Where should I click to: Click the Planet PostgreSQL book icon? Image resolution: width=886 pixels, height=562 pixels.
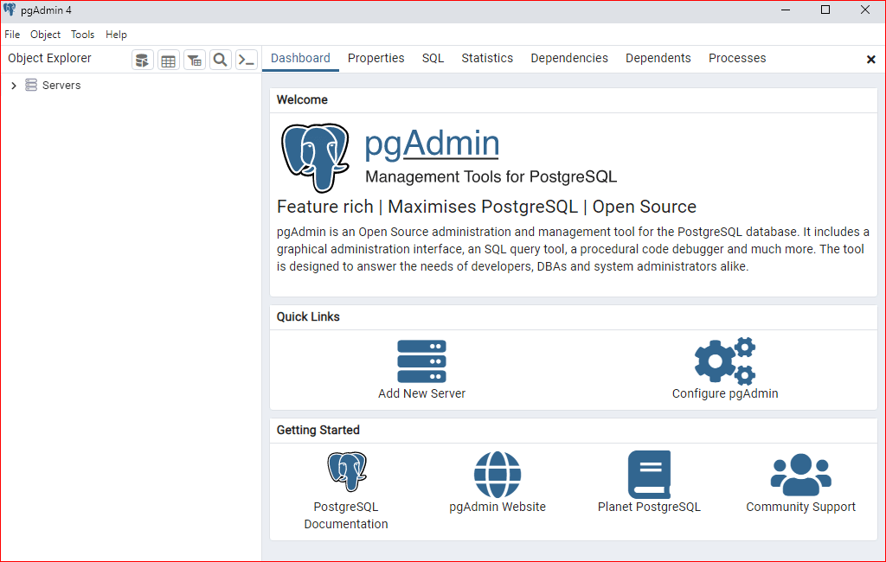tap(649, 475)
